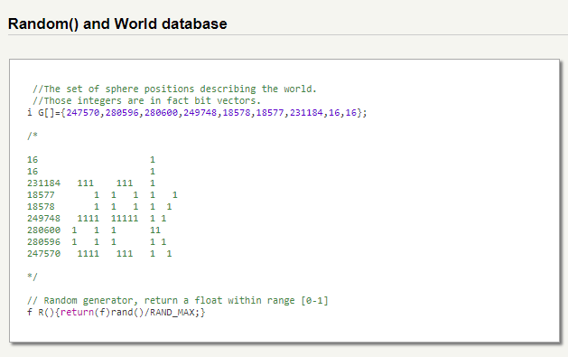Click the '11111' bits in the 249748 row
Viewport: 568px width, 357px height.
[x=125, y=219]
